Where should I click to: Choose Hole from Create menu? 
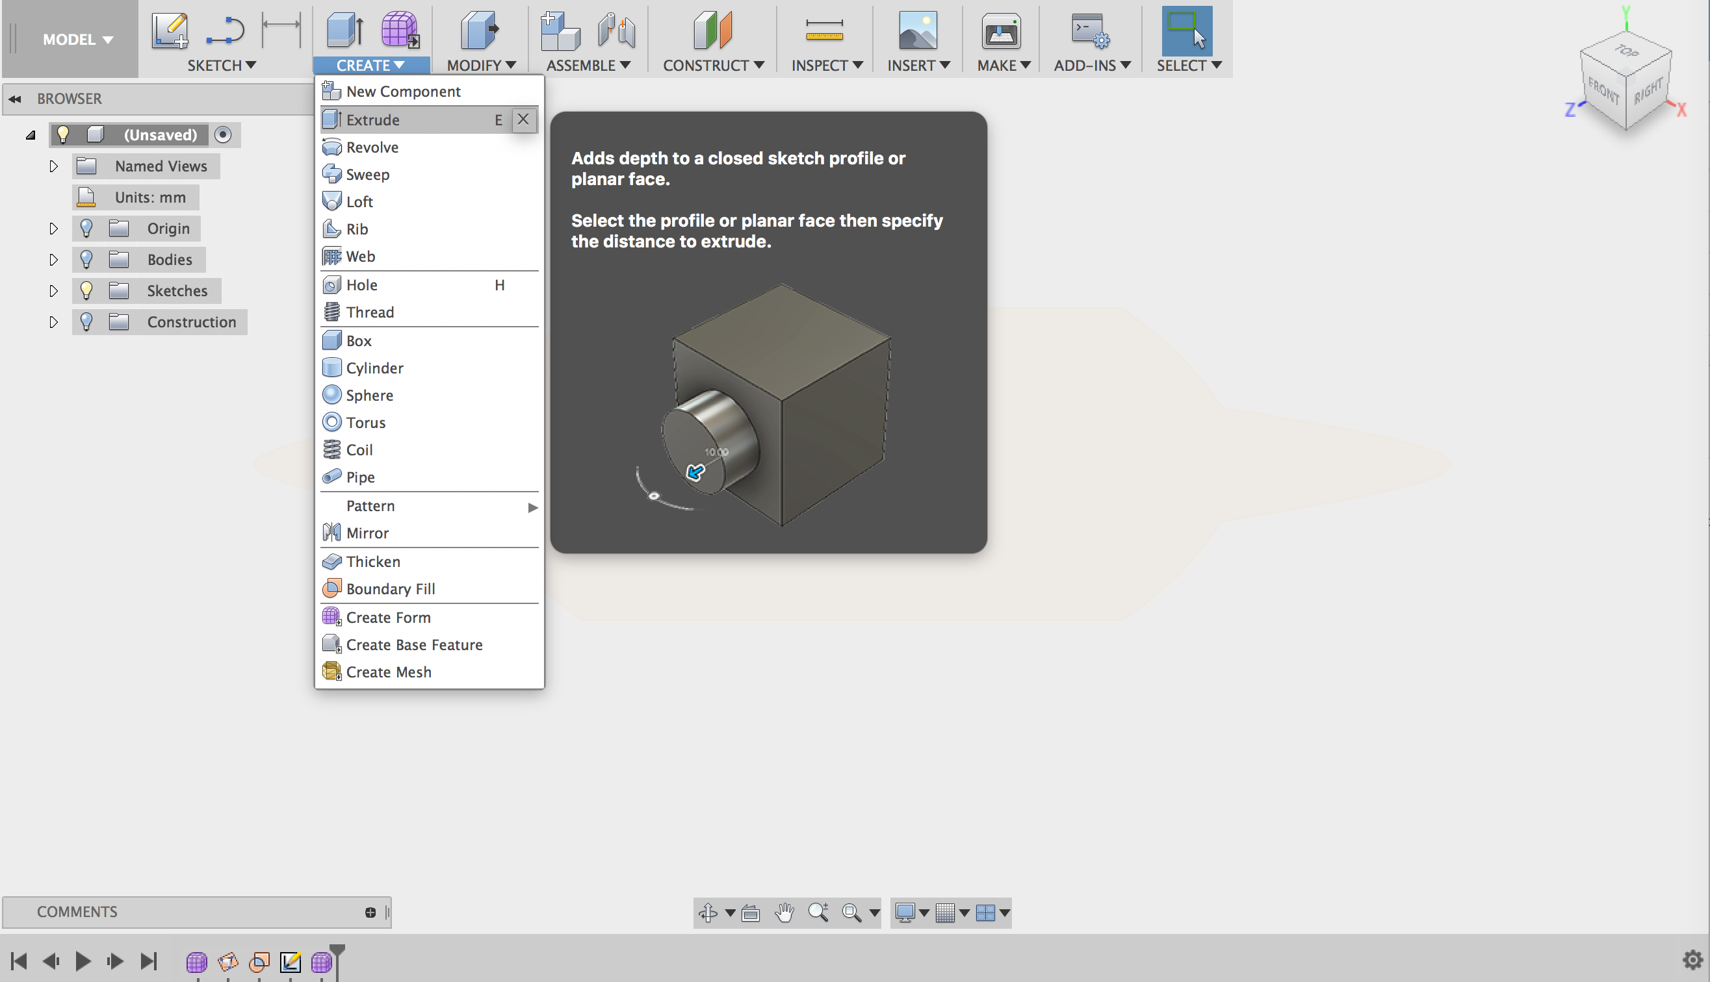coord(429,284)
